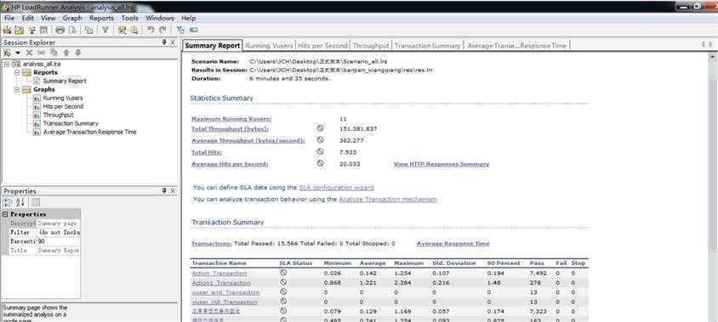Click the Move Down arrow in Session Explorer
The width and height of the screenshot is (718, 322).
click(78, 53)
